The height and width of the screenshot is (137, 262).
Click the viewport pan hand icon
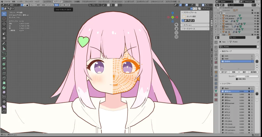tap(177, 29)
